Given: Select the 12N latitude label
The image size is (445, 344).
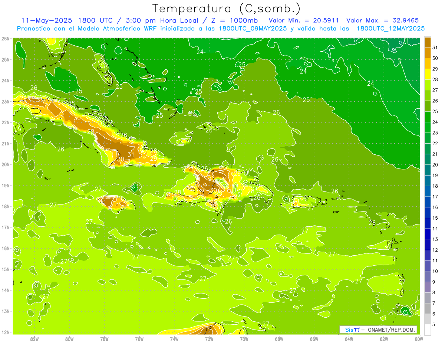Looking at the screenshot, I should tap(6, 332).
